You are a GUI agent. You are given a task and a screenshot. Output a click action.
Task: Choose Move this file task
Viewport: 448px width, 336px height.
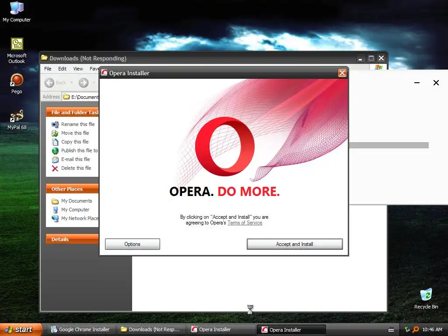pyautogui.click(x=75, y=133)
